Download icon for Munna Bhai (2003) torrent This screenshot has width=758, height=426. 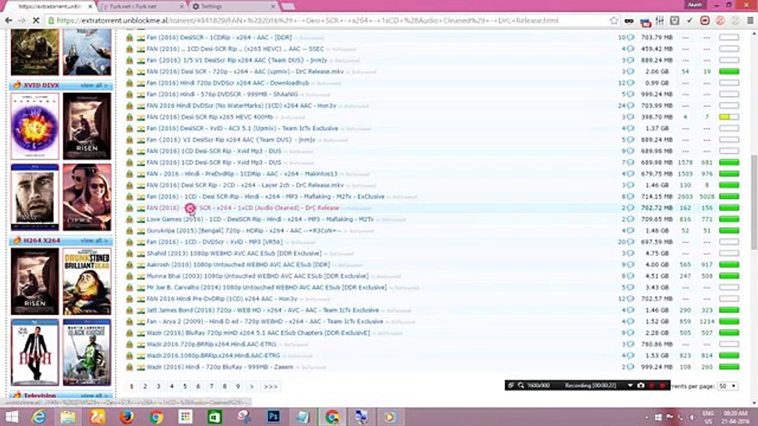pyautogui.click(x=130, y=276)
